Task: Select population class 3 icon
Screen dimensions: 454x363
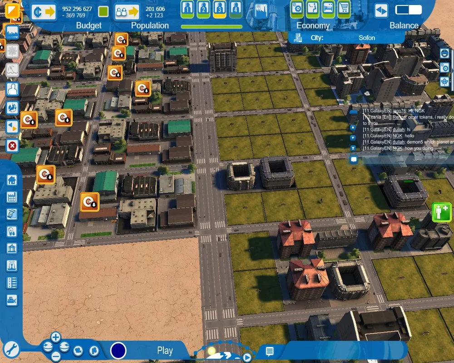Action: point(219,9)
